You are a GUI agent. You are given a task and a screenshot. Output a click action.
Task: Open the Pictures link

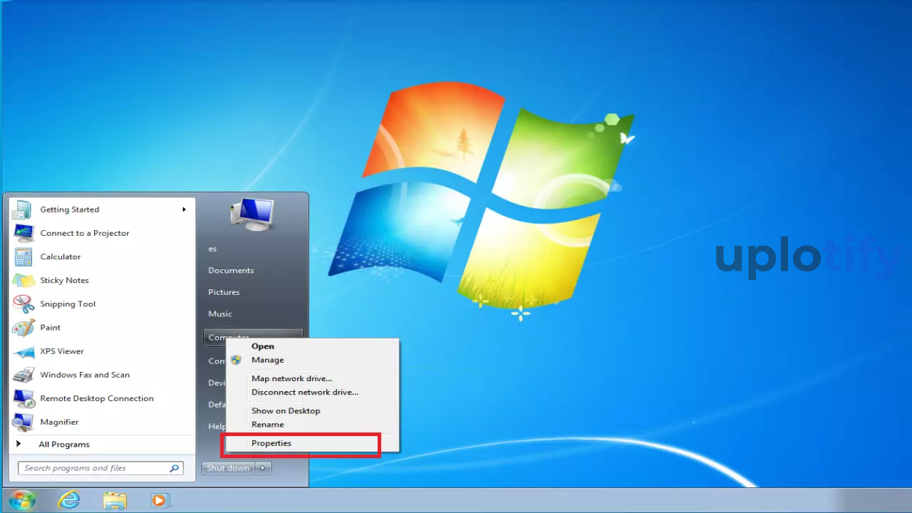click(x=224, y=292)
